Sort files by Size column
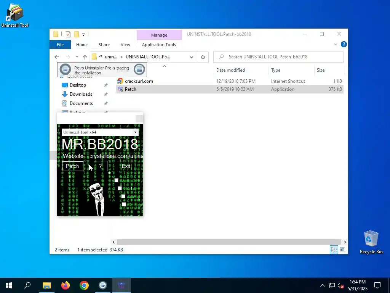Image resolution: width=390 pixels, height=293 pixels. coord(321,70)
